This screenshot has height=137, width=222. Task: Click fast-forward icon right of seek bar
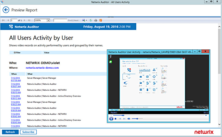point(206,115)
